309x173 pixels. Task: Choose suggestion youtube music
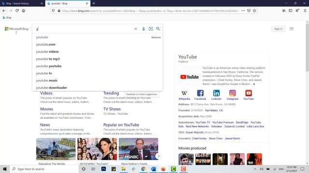click(98, 80)
